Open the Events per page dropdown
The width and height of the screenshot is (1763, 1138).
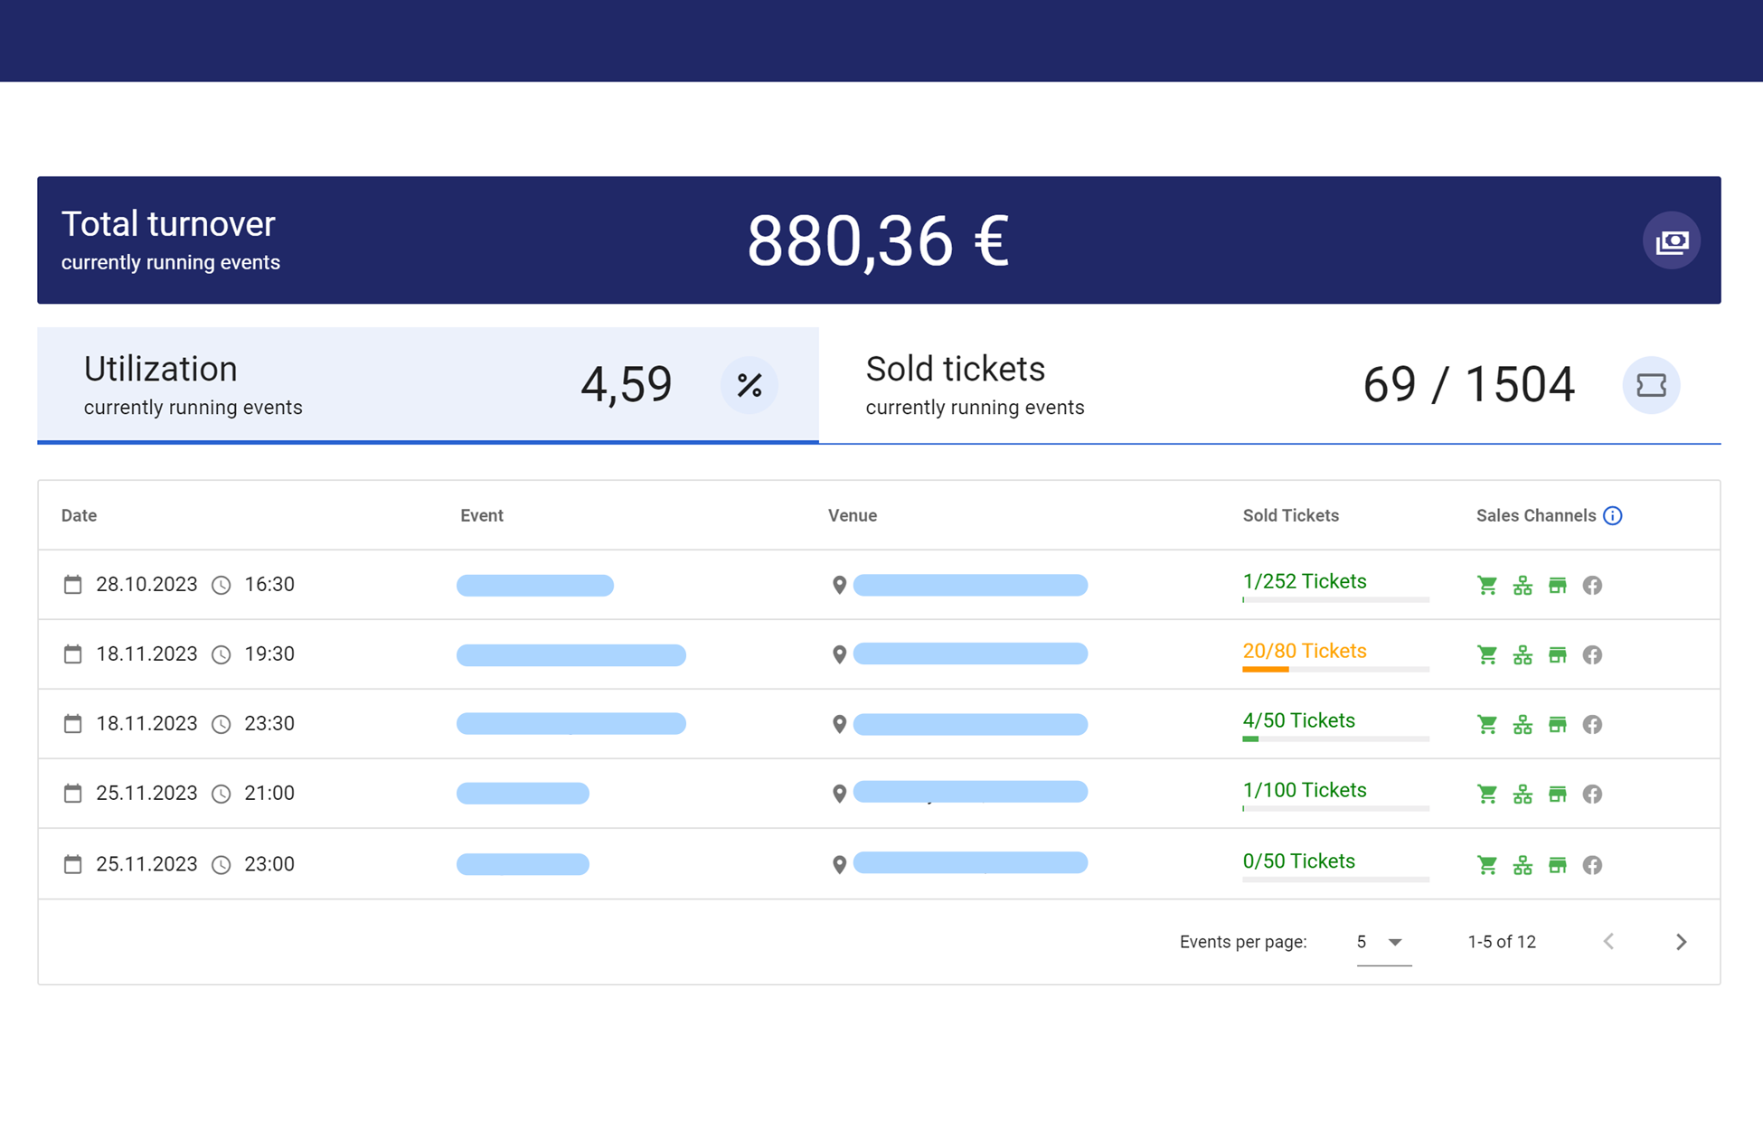(x=1382, y=942)
